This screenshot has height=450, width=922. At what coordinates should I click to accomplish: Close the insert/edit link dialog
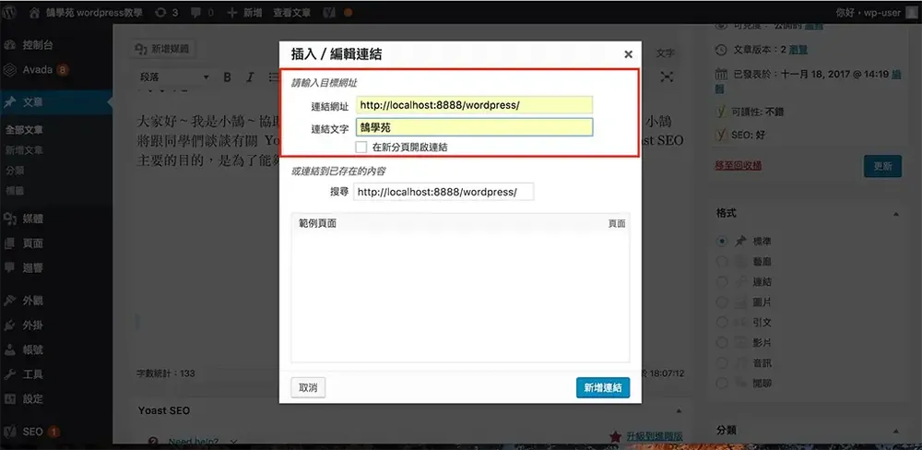[x=628, y=54]
